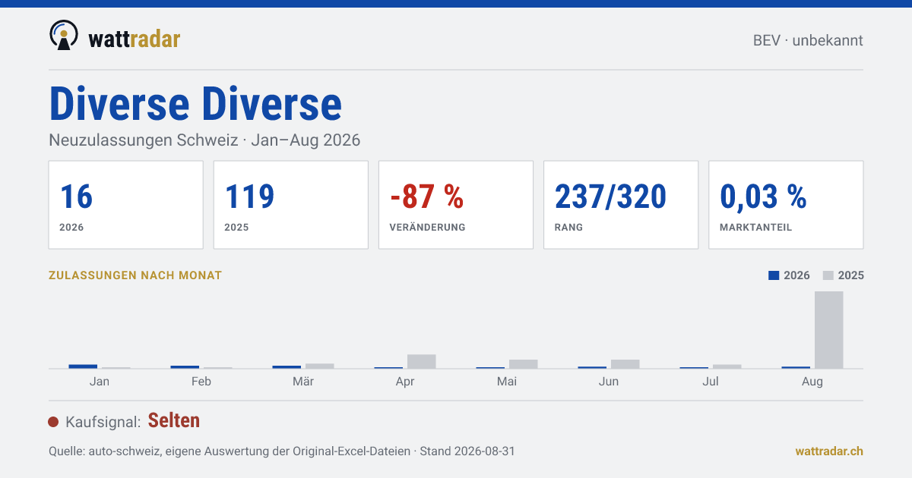The image size is (912, 478).
Task: Click the wattradar radar logo icon
Action: click(x=64, y=36)
